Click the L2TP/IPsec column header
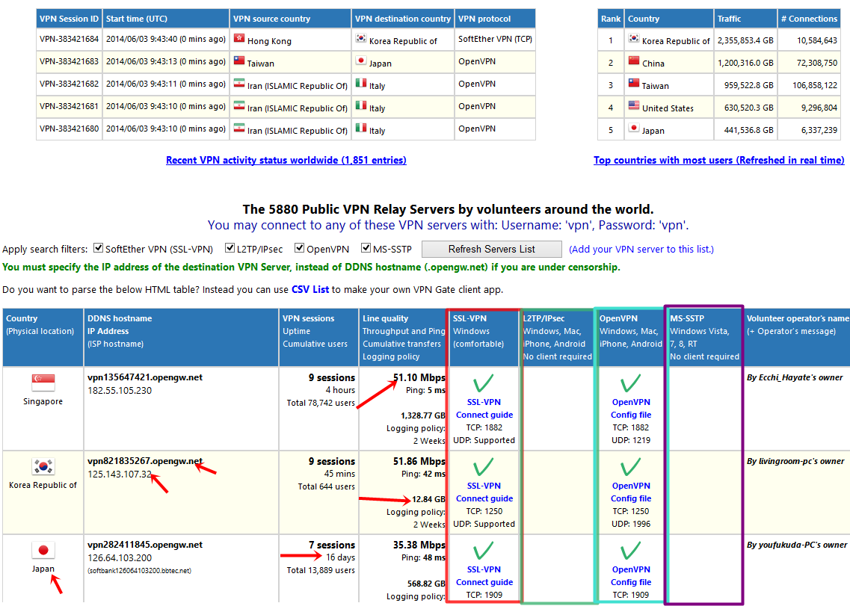 pos(557,337)
